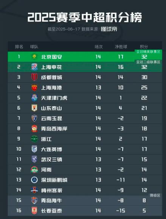Sort by 积分 column header

tap(144, 47)
